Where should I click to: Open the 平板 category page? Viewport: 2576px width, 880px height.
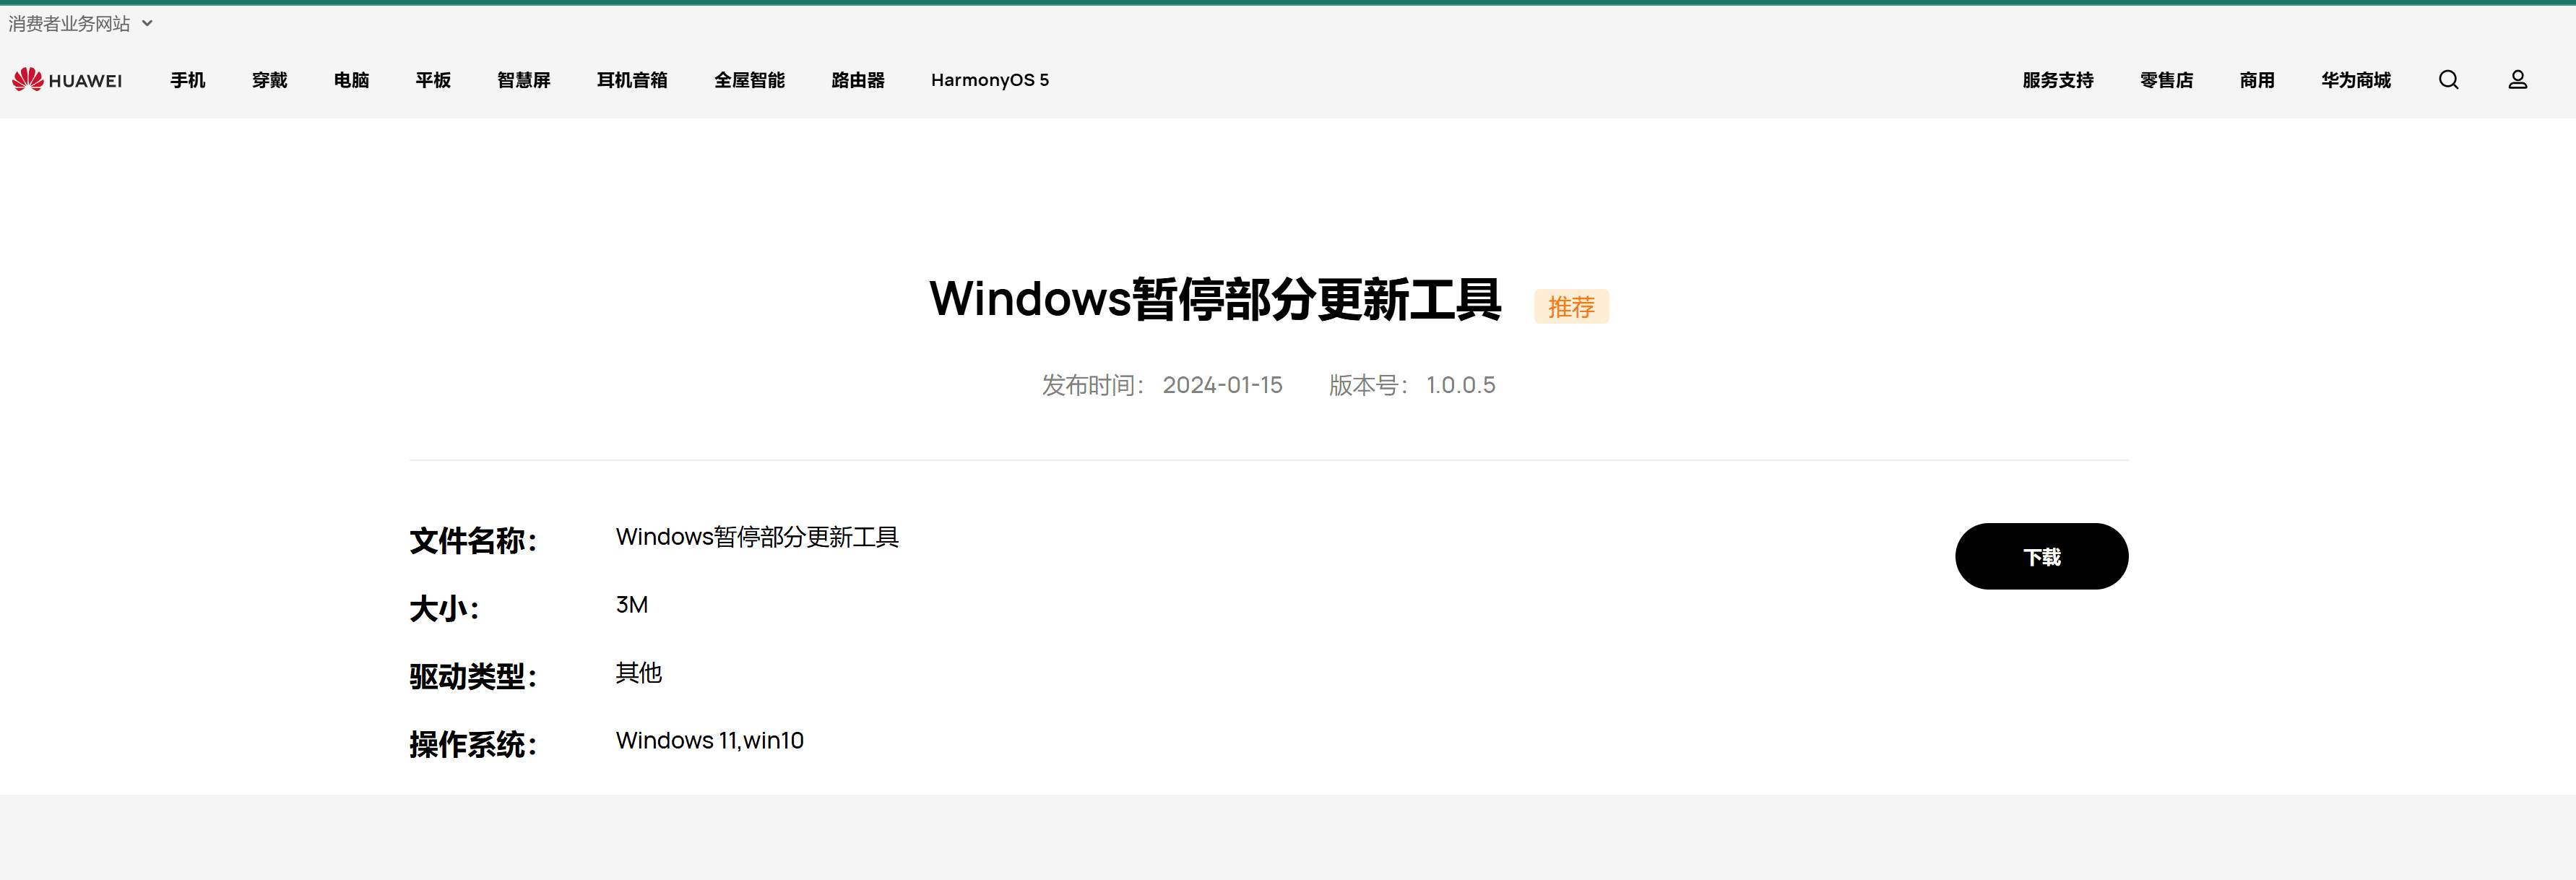click(x=432, y=80)
